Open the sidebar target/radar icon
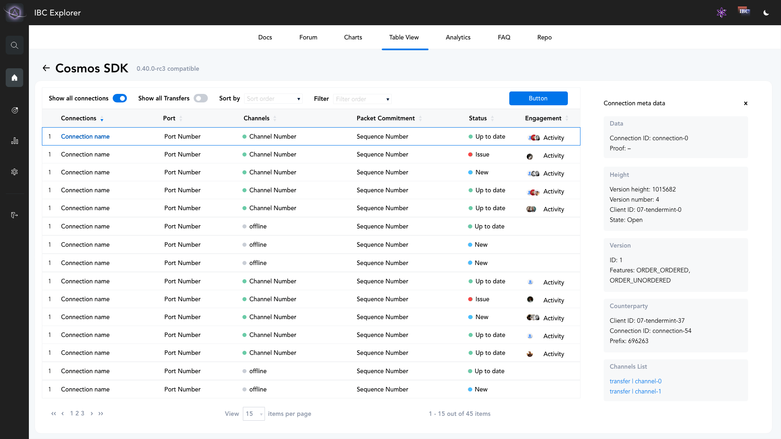The width and height of the screenshot is (781, 439). (15, 110)
